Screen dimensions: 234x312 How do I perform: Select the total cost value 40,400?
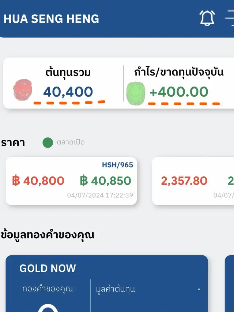(x=68, y=92)
